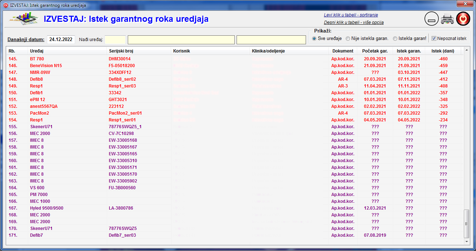This screenshot has height=251, width=476.
Task: Click 'AR-3' document cell
Action: [x=343, y=86]
